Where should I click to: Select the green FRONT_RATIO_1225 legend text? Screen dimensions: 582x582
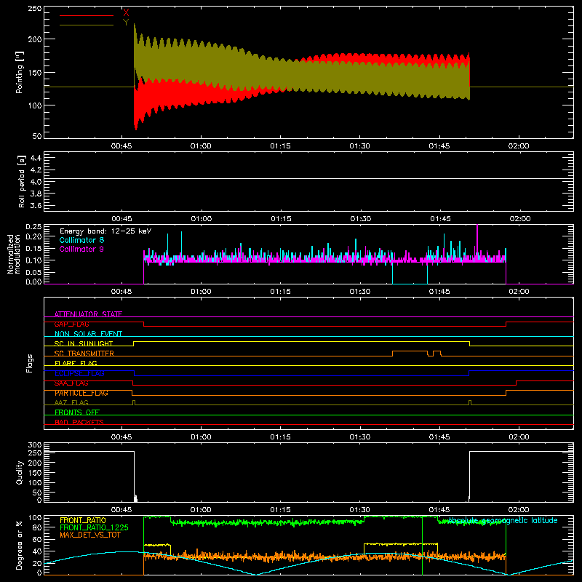[x=95, y=527]
